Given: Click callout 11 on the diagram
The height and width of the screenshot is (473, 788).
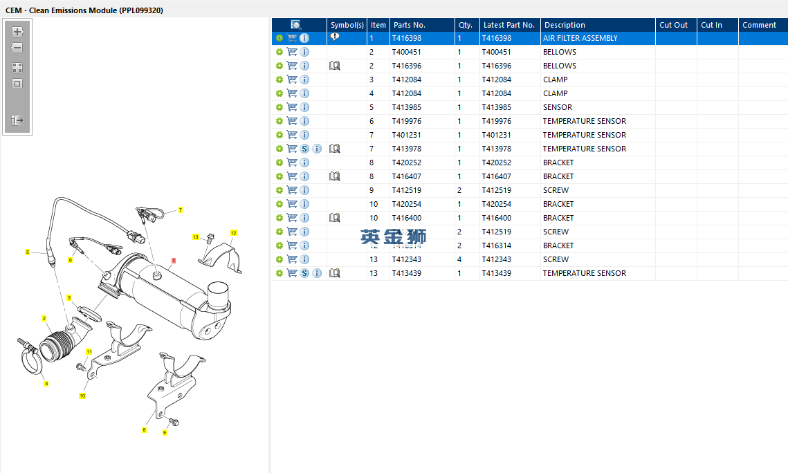Looking at the screenshot, I should [89, 351].
